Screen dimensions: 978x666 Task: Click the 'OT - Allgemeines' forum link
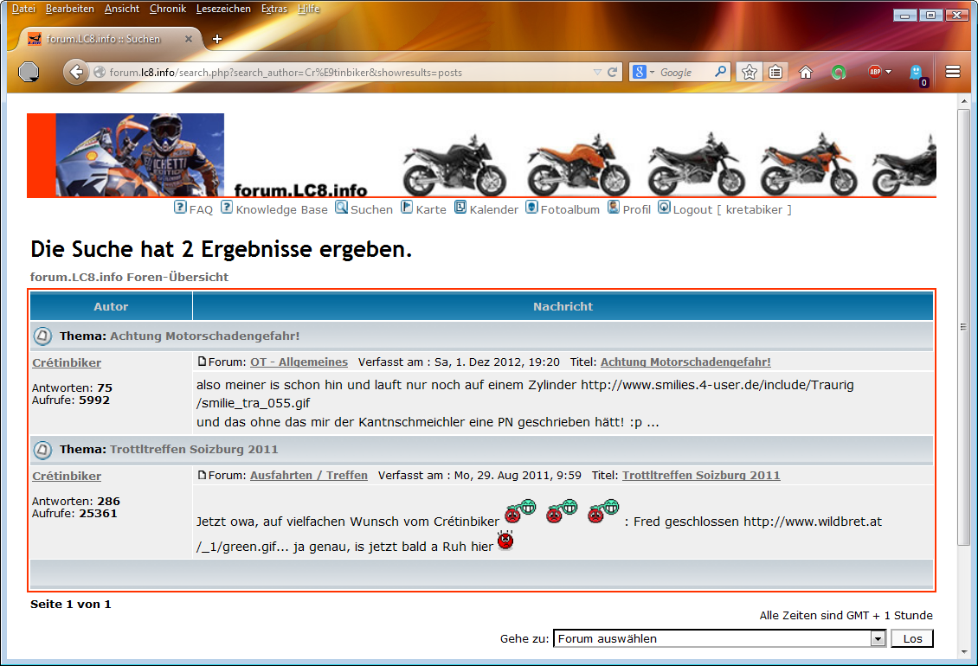point(299,362)
